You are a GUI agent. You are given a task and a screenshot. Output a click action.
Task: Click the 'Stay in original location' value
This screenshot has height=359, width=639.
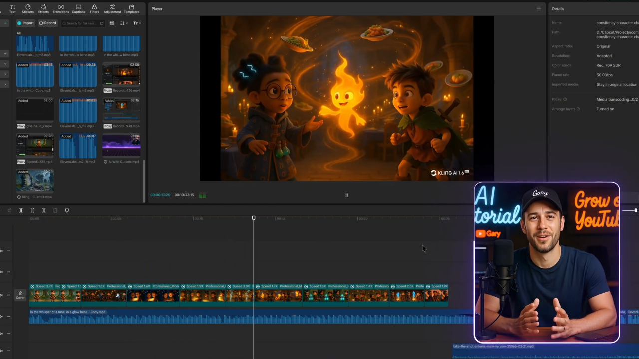pyautogui.click(x=617, y=85)
